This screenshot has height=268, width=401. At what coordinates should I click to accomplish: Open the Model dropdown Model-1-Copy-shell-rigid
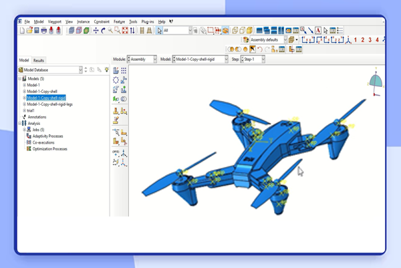coord(200,59)
